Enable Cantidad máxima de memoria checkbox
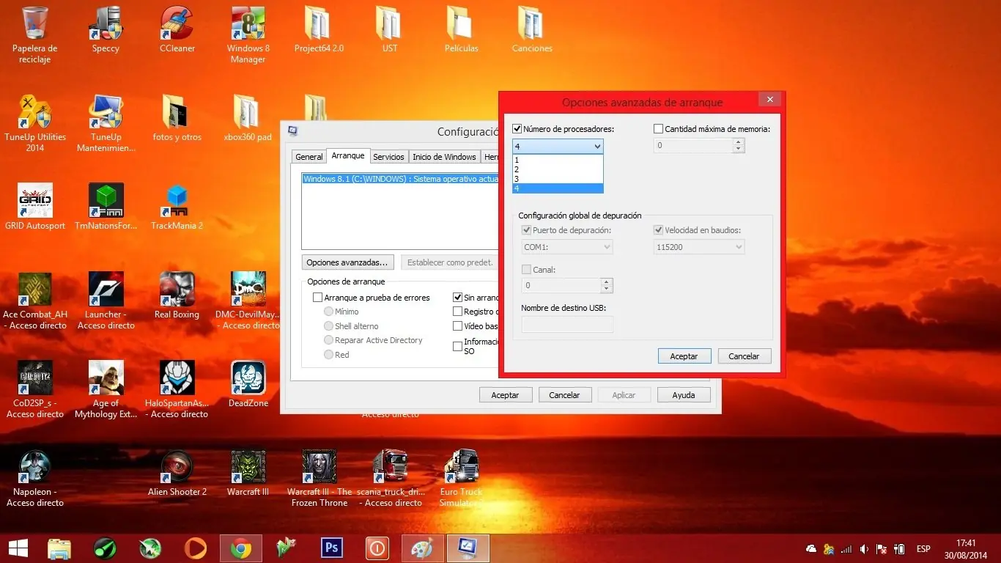This screenshot has width=1001, height=563. (x=658, y=129)
